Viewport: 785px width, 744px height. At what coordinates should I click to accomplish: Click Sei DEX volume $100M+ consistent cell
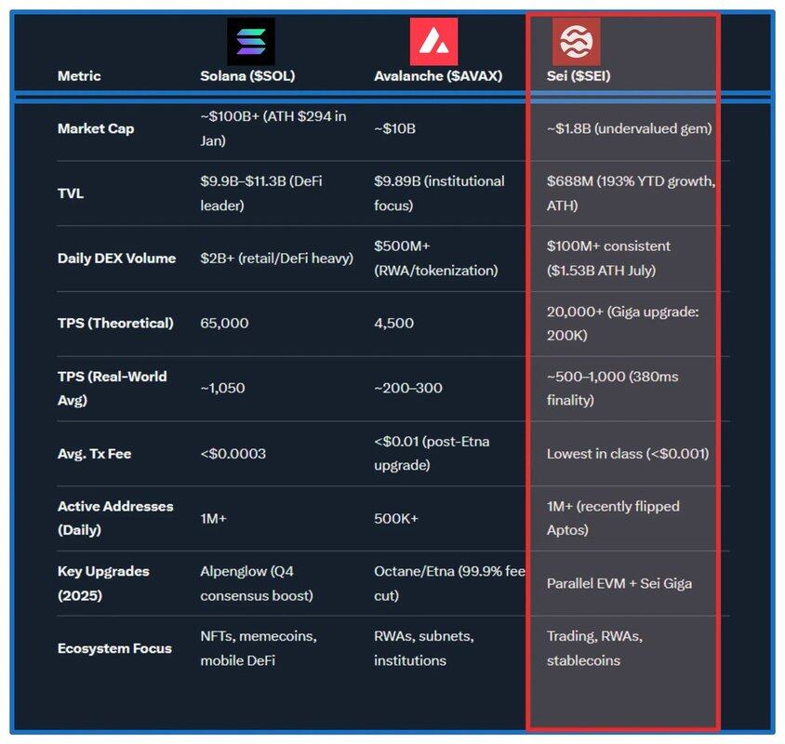point(608,259)
